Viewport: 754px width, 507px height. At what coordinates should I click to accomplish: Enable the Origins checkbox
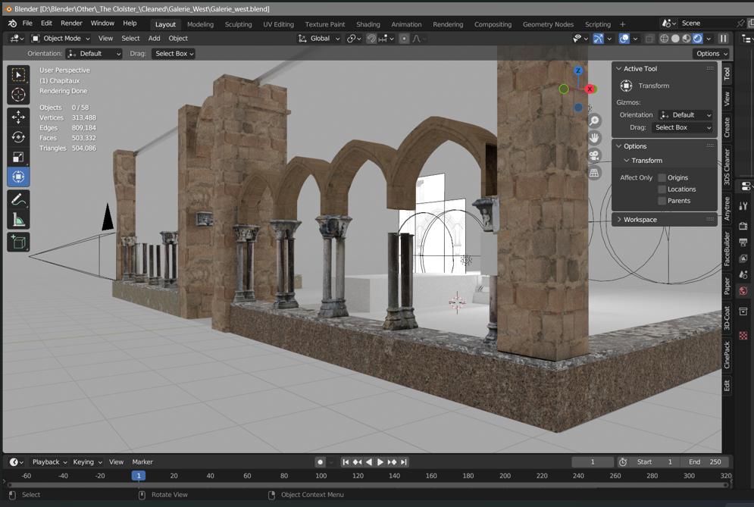click(662, 178)
